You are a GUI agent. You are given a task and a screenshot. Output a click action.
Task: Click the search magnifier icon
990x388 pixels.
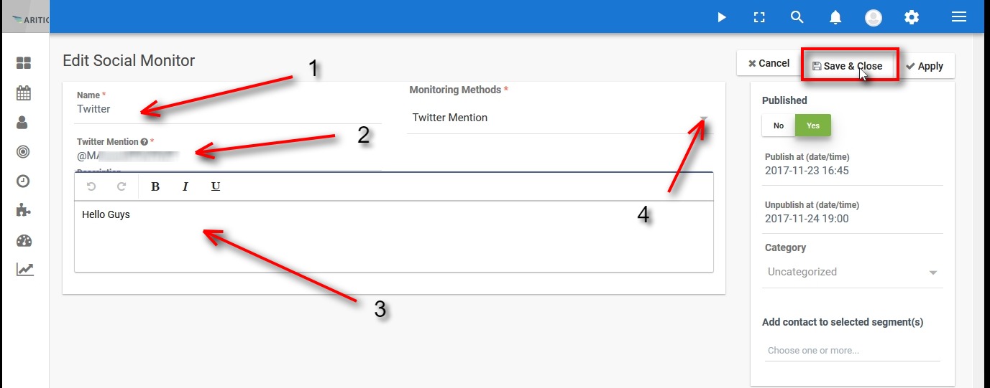(x=797, y=17)
